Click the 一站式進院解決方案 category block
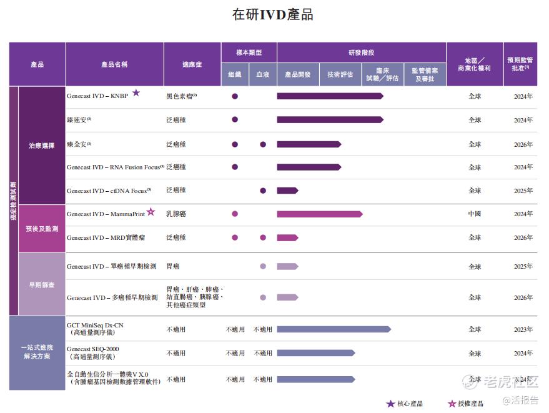Image resolution: width=549 pixels, height=413 pixels. [x=37, y=352]
